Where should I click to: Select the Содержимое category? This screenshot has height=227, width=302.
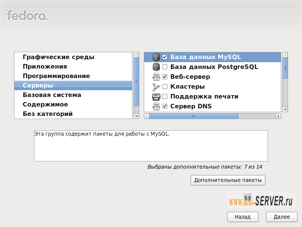click(73, 104)
